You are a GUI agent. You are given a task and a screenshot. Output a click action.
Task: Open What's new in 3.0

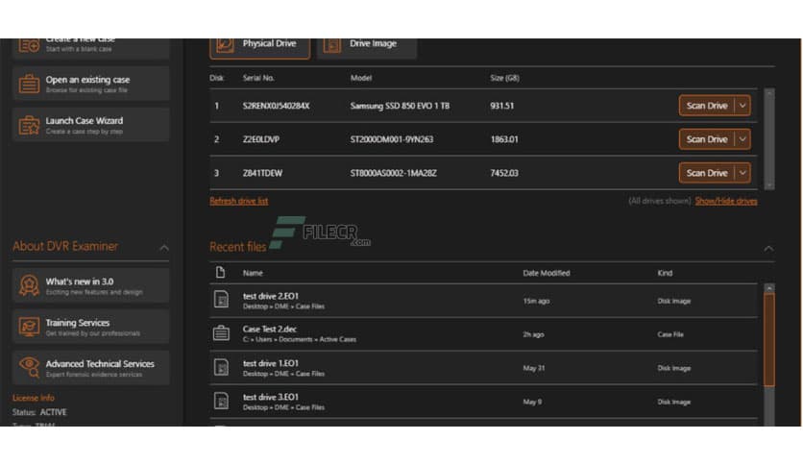tap(91, 285)
